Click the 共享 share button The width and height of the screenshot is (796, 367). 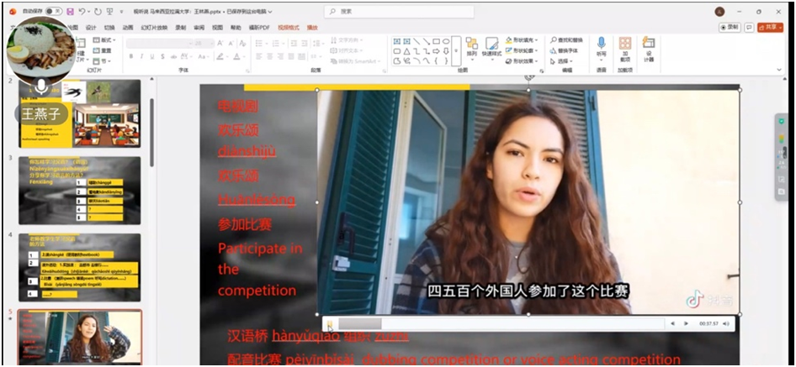(770, 27)
